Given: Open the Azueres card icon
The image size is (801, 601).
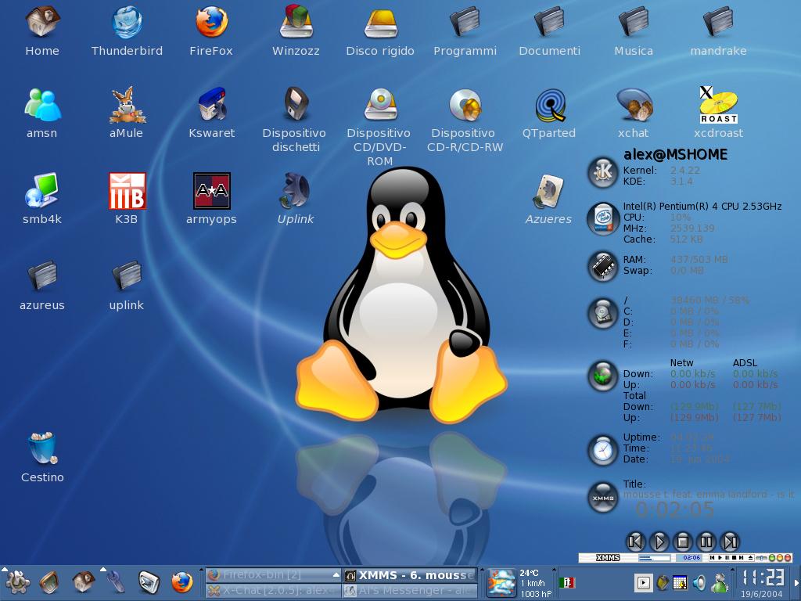Looking at the screenshot, I should (548, 191).
